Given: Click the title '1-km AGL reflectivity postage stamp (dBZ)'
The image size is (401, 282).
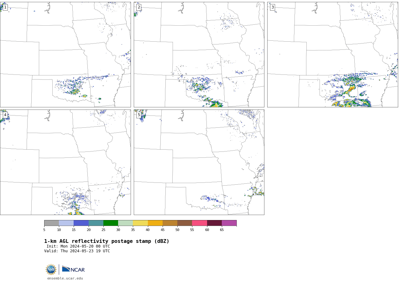Looking at the screenshot, I should [x=107, y=241].
